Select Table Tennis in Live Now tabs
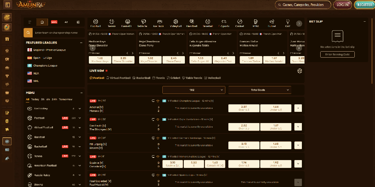375x187 pixels. [x=192, y=78]
